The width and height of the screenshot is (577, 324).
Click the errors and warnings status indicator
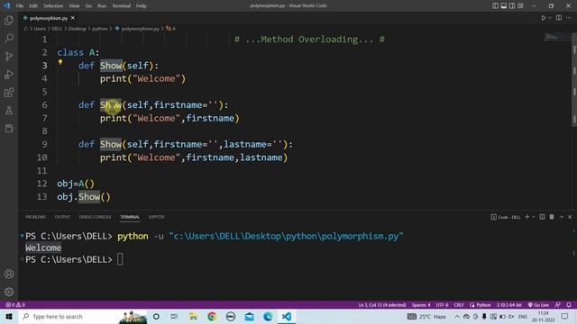(15, 304)
